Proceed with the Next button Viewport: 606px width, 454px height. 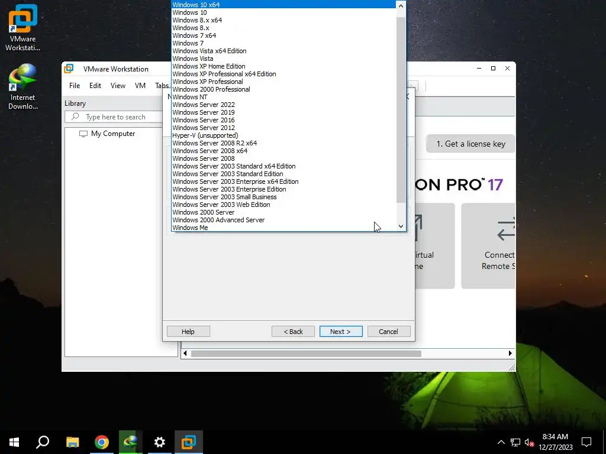click(x=341, y=332)
